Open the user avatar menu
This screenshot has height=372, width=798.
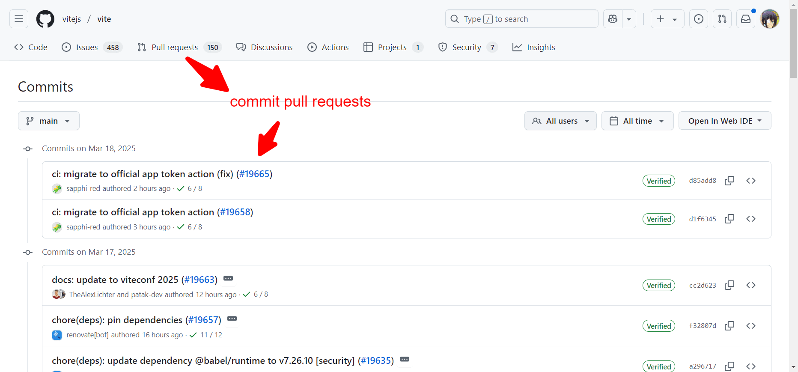[770, 19]
